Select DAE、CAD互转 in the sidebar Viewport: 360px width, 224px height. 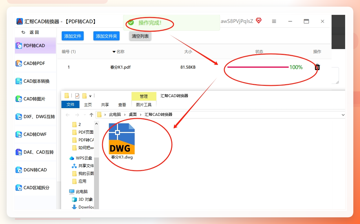[35, 152]
